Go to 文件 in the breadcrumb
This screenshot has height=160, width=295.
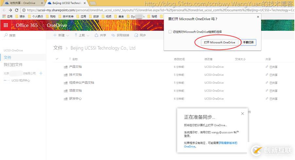click(58, 48)
